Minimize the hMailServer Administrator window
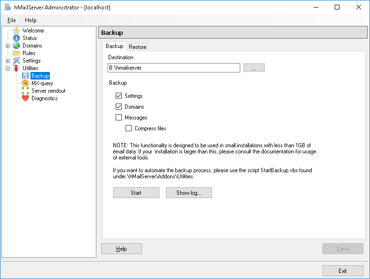 (316, 7)
